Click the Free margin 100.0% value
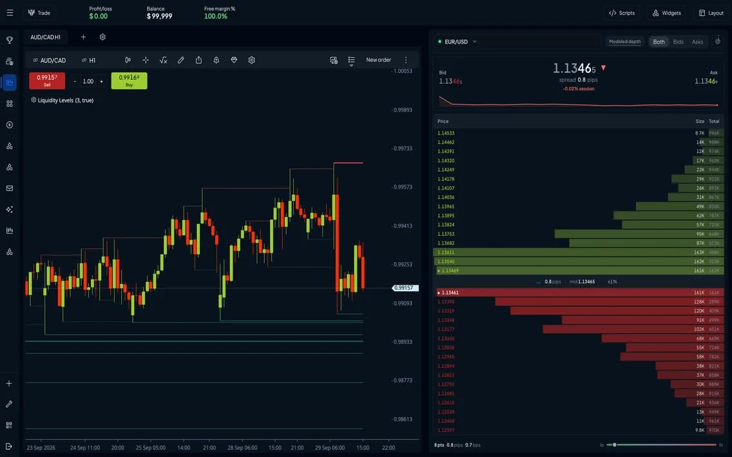732x457 pixels. (216, 16)
